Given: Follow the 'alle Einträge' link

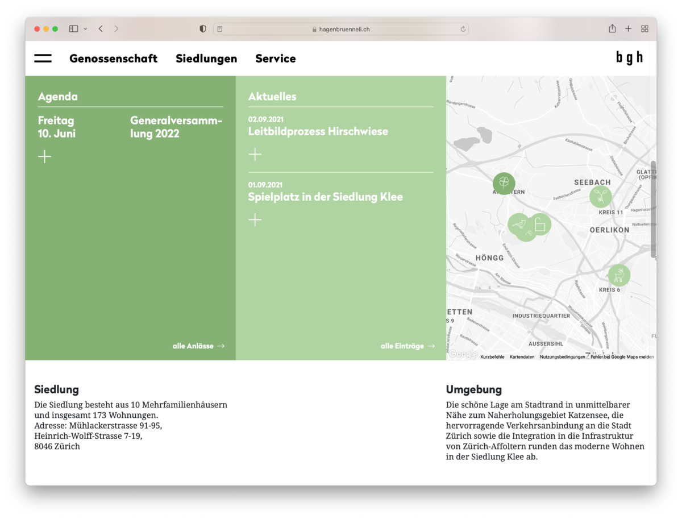Looking at the screenshot, I should pyautogui.click(x=407, y=346).
